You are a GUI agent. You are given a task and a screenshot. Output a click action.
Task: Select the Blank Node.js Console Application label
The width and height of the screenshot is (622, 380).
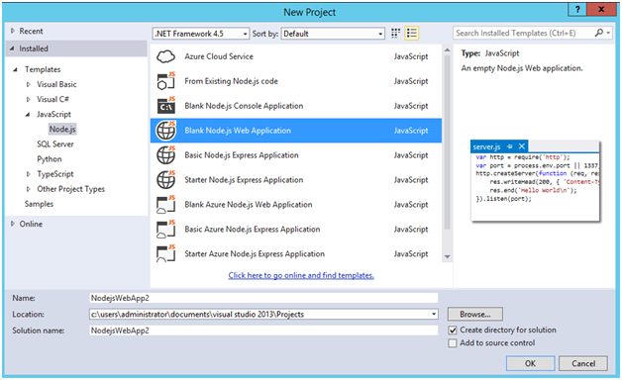coord(244,106)
